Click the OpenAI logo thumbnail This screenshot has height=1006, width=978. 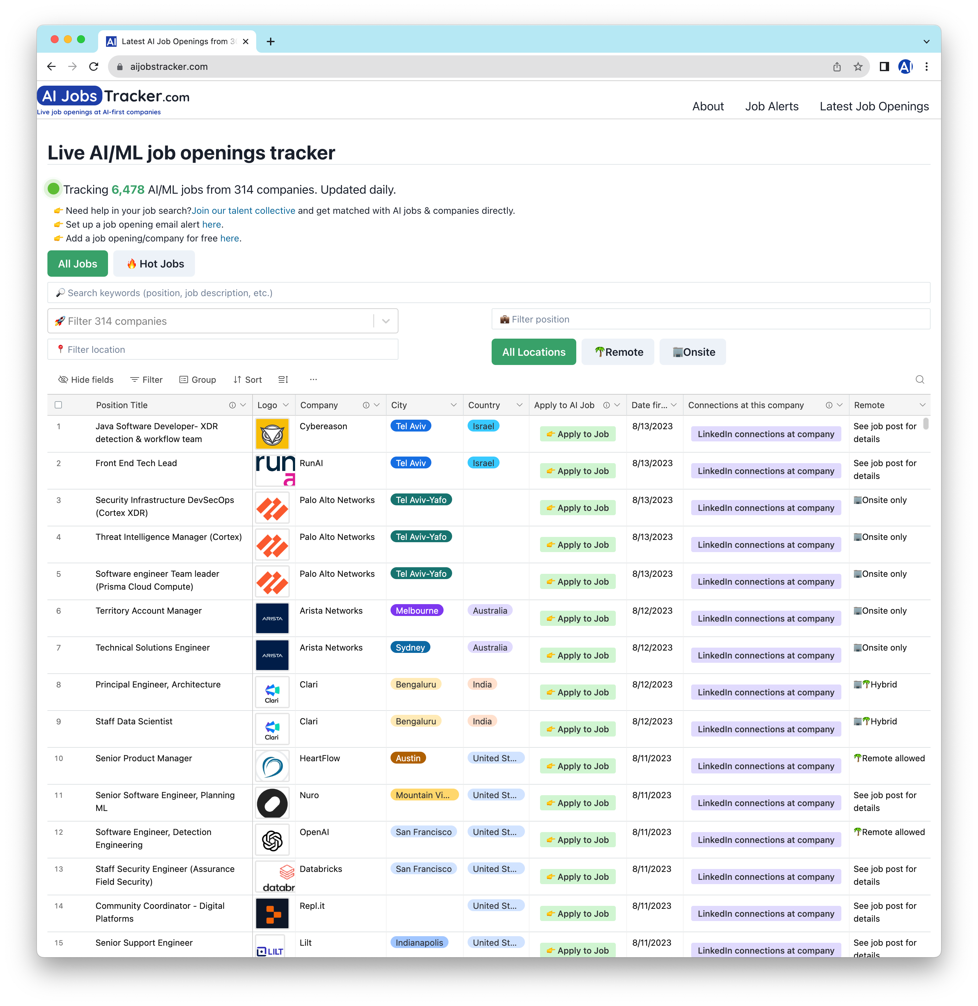click(272, 840)
